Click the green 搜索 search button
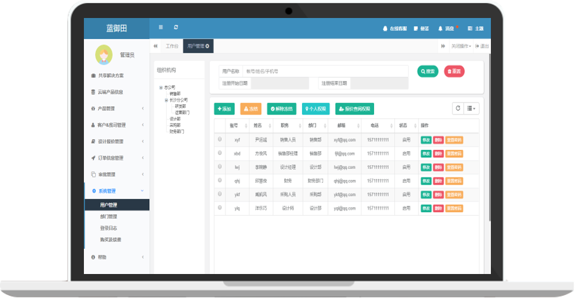The height and width of the screenshot is (298, 576). (428, 71)
